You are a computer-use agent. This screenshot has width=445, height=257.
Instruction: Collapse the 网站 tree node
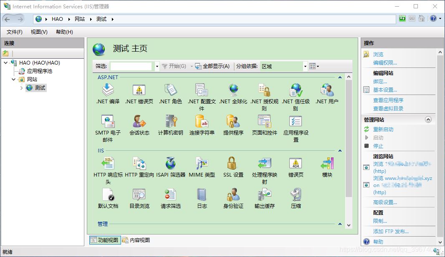(13, 80)
